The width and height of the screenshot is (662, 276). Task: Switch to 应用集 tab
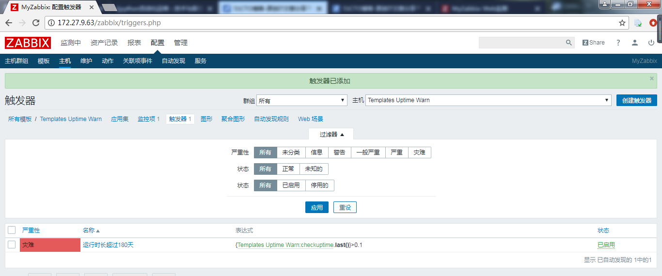[120, 119]
